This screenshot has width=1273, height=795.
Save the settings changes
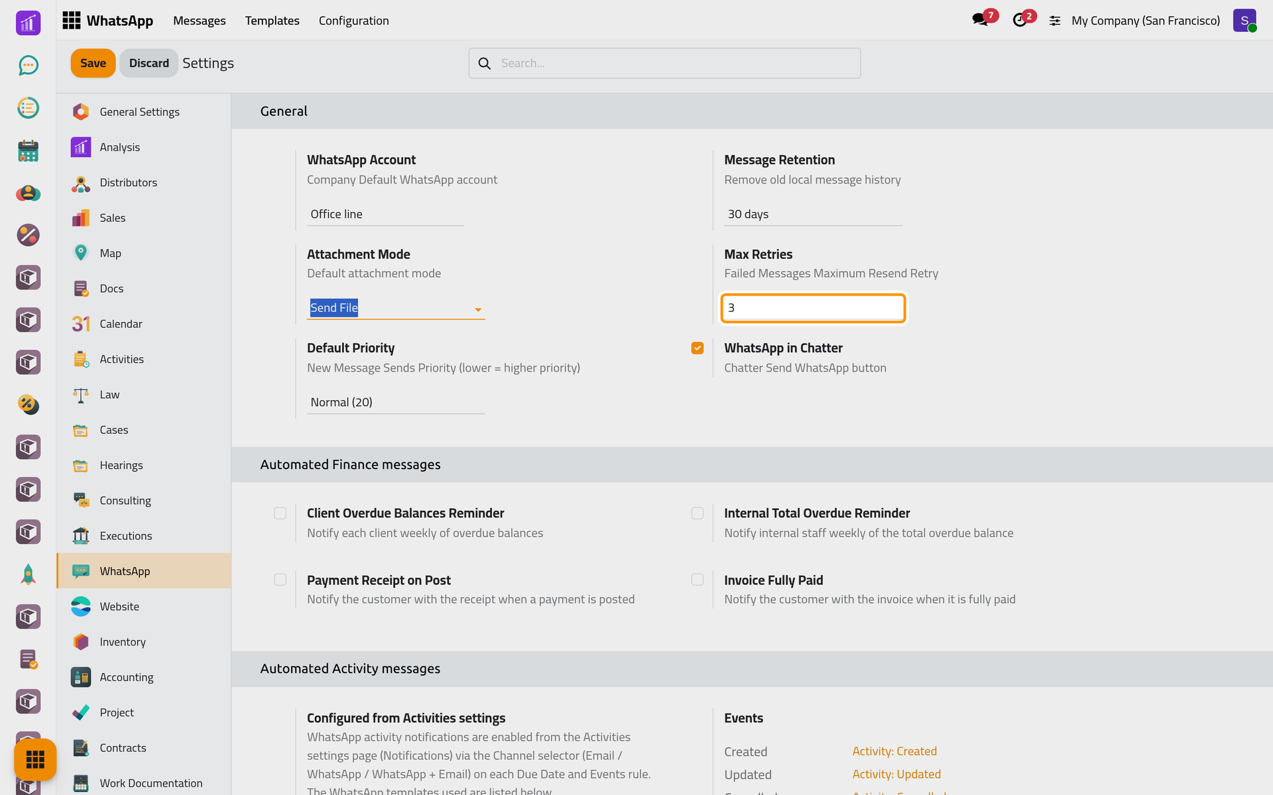[x=93, y=63]
